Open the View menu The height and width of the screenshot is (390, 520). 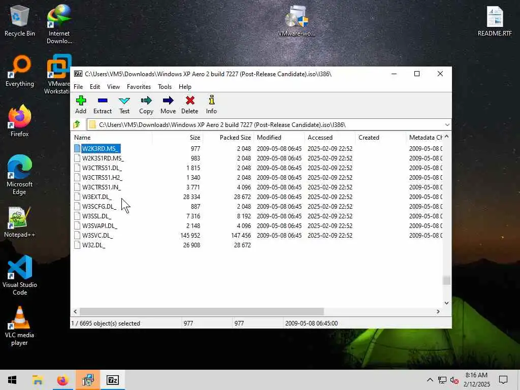click(113, 86)
